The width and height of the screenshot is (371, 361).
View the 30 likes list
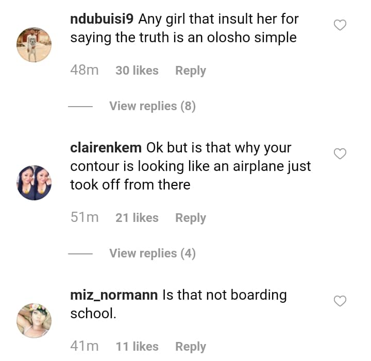137,71
